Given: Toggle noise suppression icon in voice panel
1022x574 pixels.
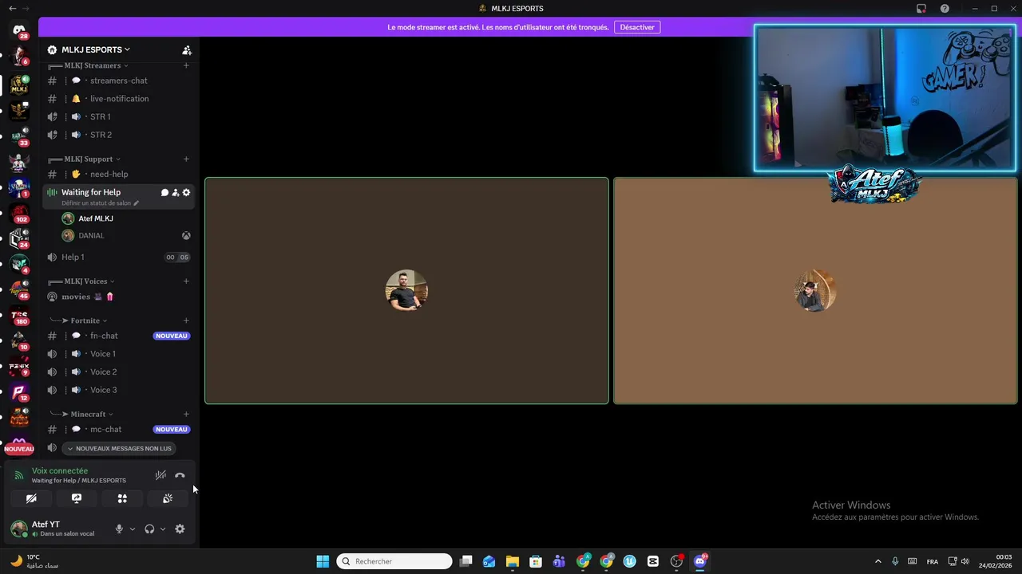Looking at the screenshot, I should click(x=160, y=475).
